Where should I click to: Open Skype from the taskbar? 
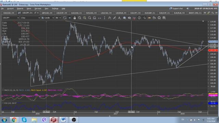[x=24, y=120]
